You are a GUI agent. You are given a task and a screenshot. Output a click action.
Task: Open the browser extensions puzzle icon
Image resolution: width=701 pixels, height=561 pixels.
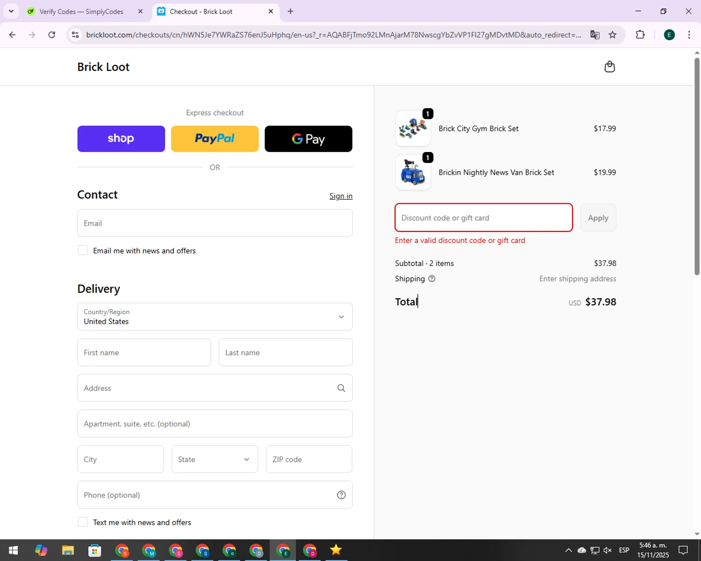point(640,35)
